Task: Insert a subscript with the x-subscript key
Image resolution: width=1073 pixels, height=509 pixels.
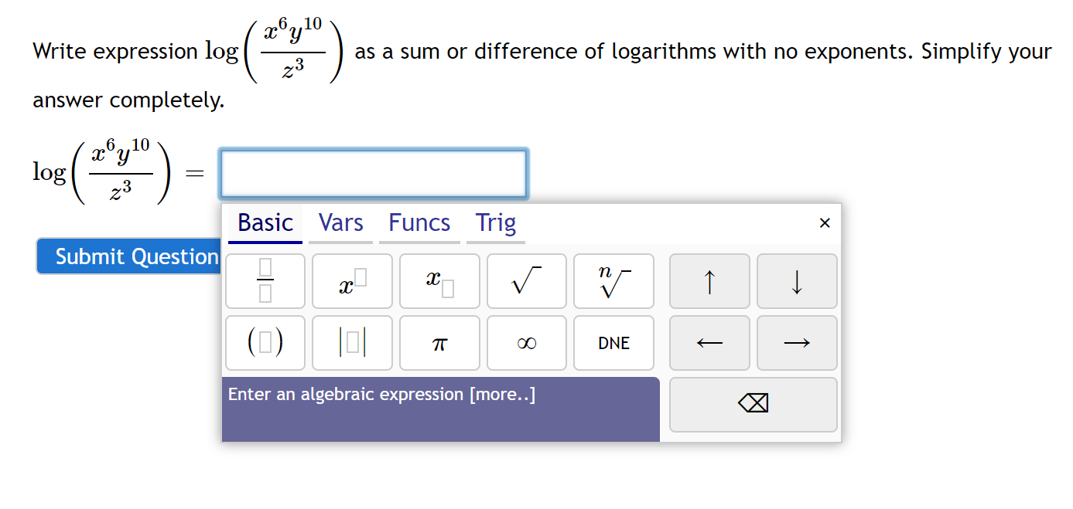Action: (x=439, y=281)
